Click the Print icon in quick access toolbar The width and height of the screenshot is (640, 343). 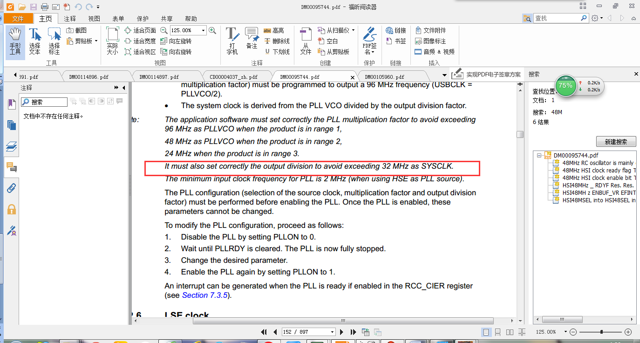(x=44, y=7)
